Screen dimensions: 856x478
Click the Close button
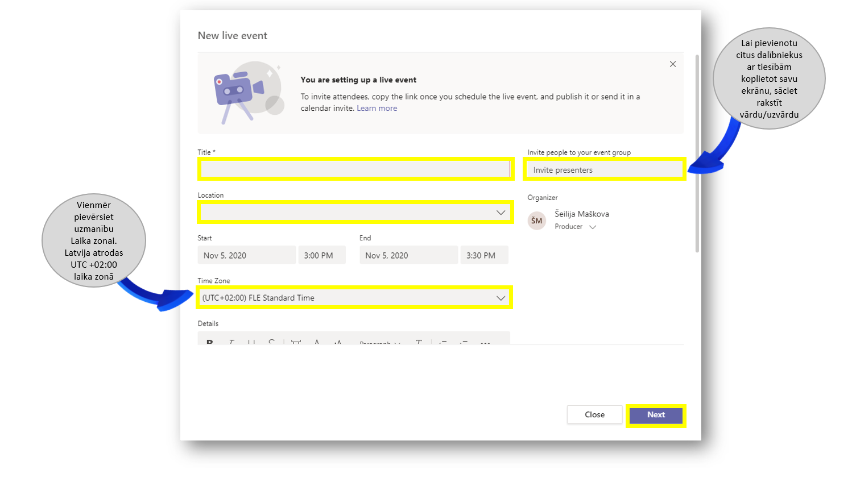coord(594,415)
